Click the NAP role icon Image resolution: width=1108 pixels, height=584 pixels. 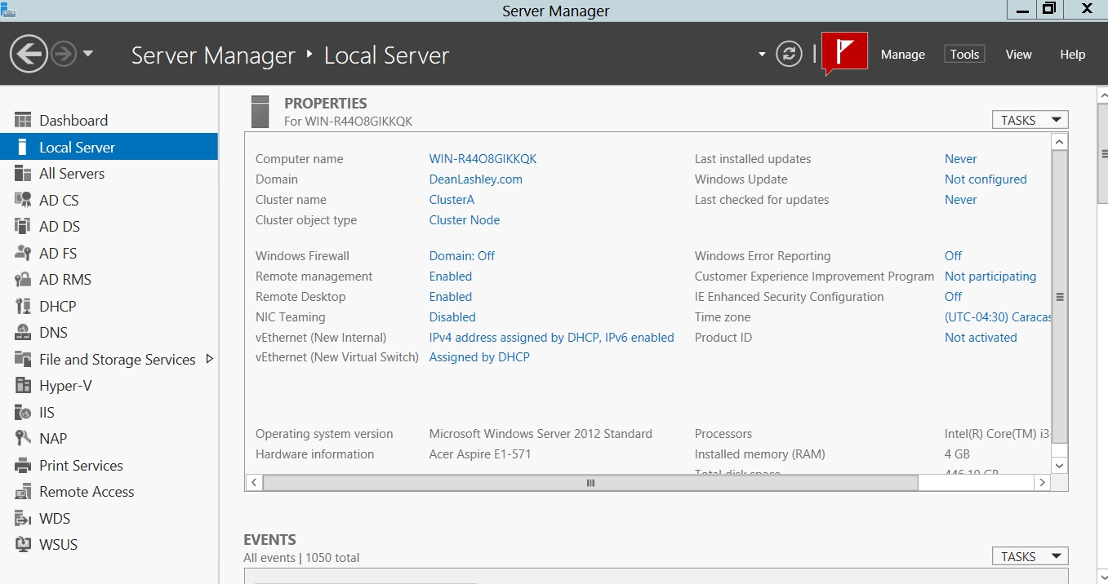tap(23, 439)
